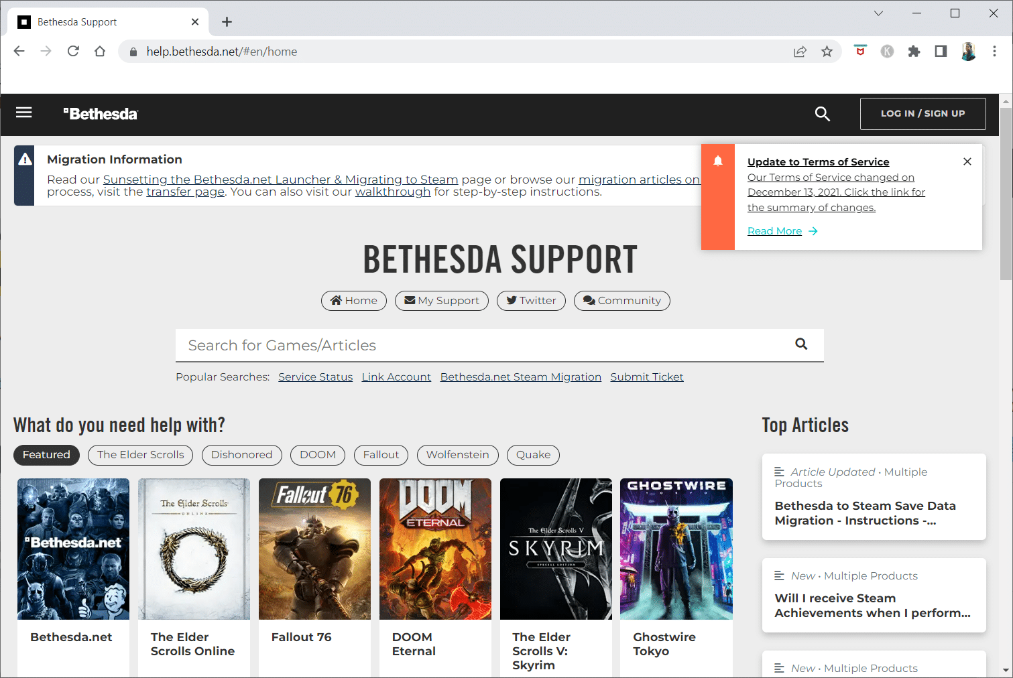The width and height of the screenshot is (1013, 678).
Task: Open Submit Ticket popular search
Action: point(647,377)
